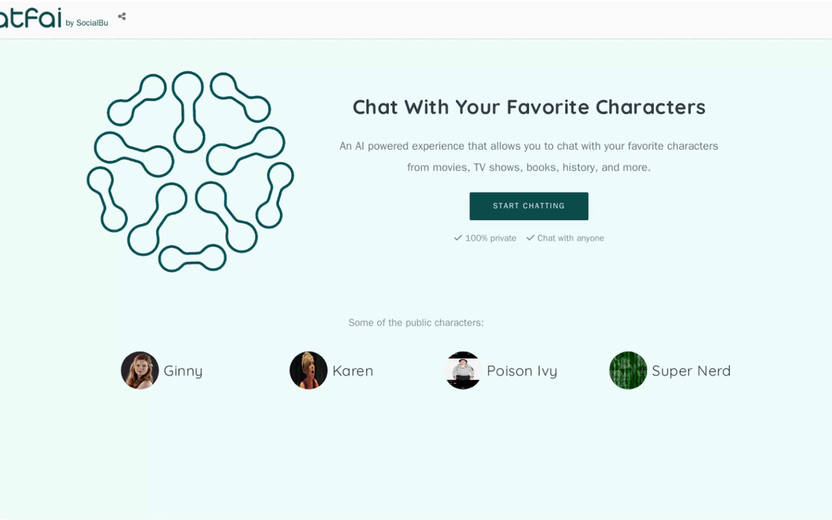This screenshot has width=832, height=520.
Task: Click the large brain logo illustration
Action: pos(190,171)
